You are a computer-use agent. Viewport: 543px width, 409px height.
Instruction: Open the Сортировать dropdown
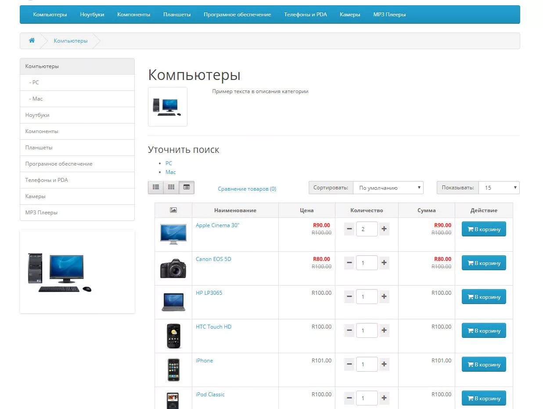(388, 188)
